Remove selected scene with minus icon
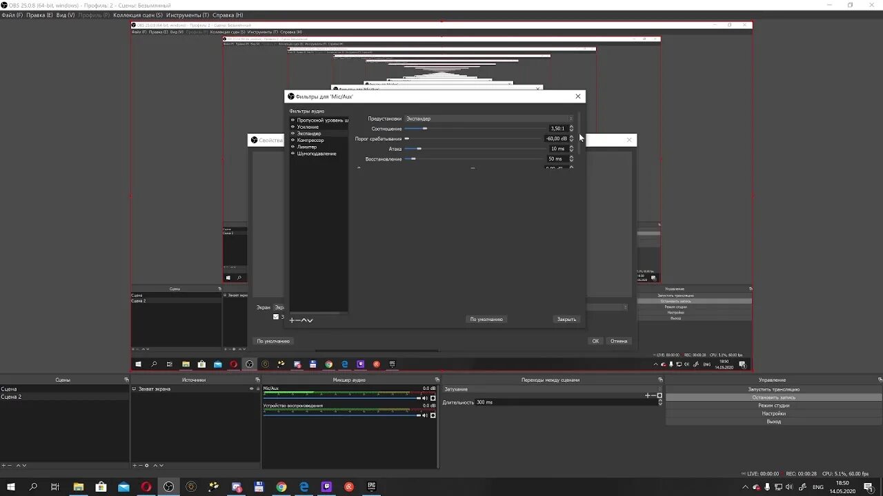 click(x=10, y=466)
